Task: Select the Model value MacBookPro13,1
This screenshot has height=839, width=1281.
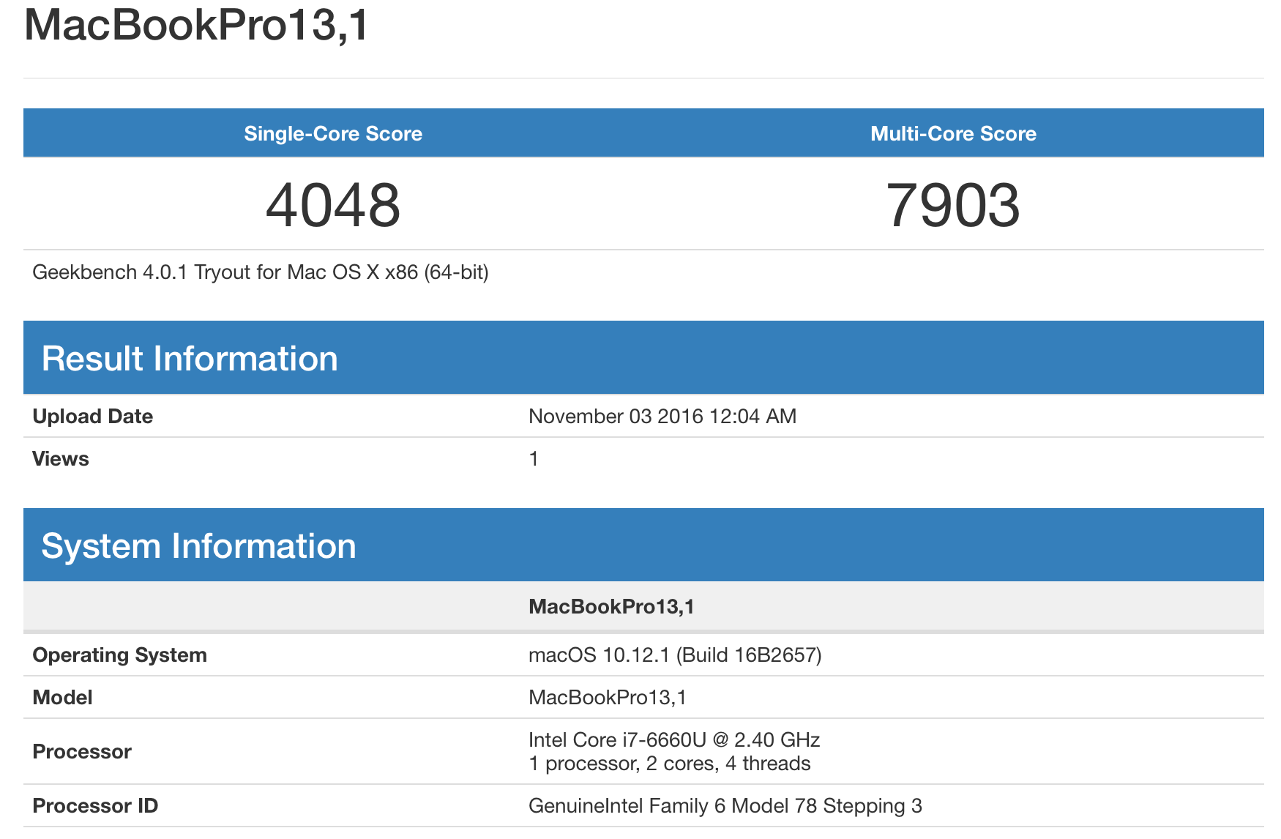Action: click(x=608, y=697)
